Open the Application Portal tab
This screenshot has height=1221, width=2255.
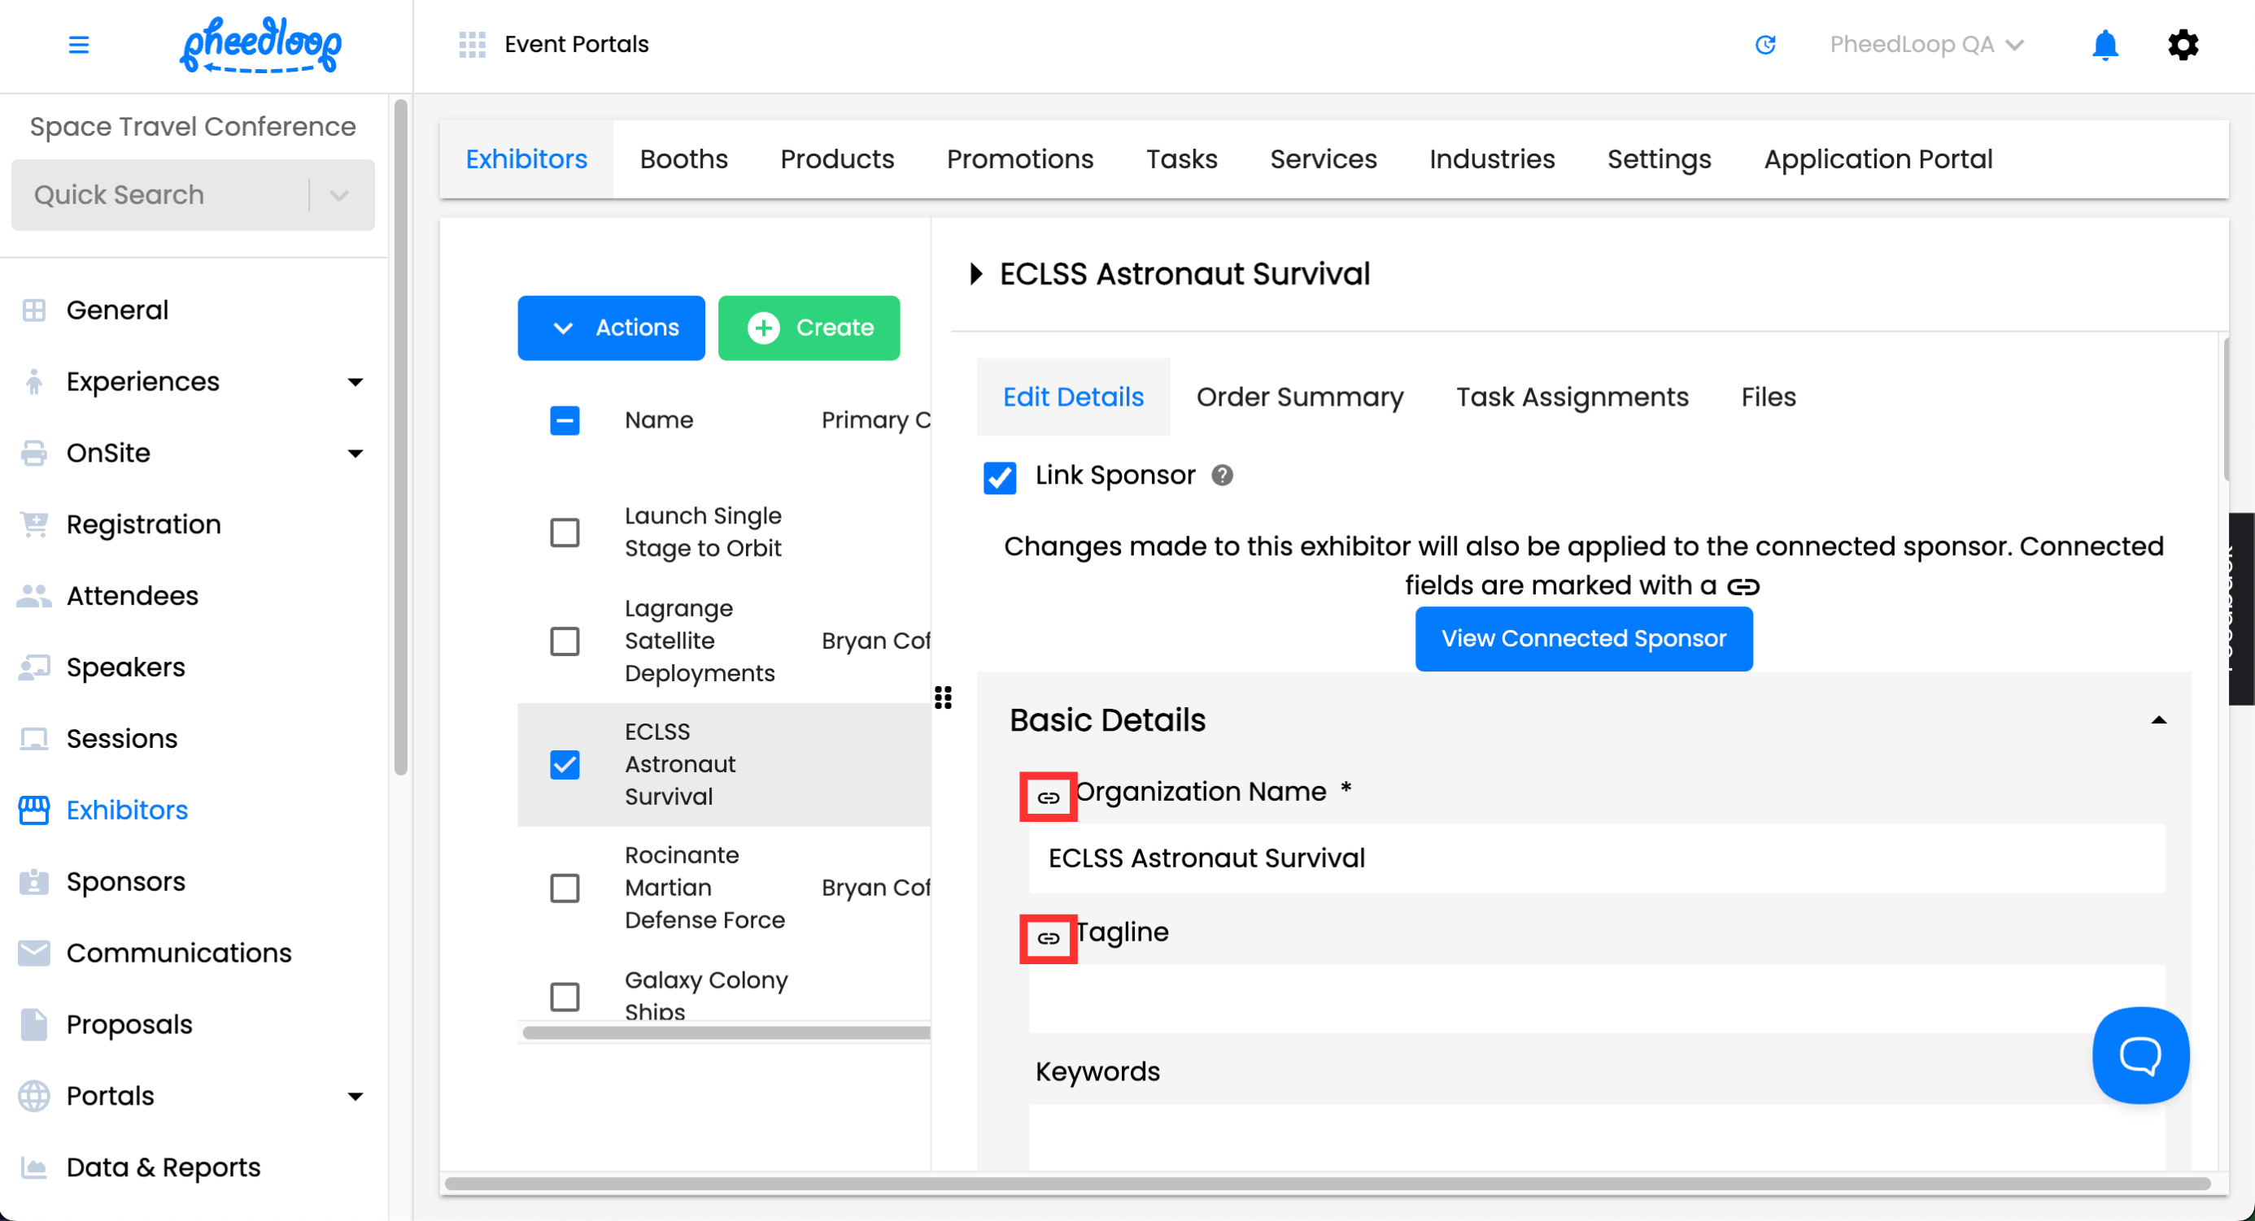(x=1878, y=159)
